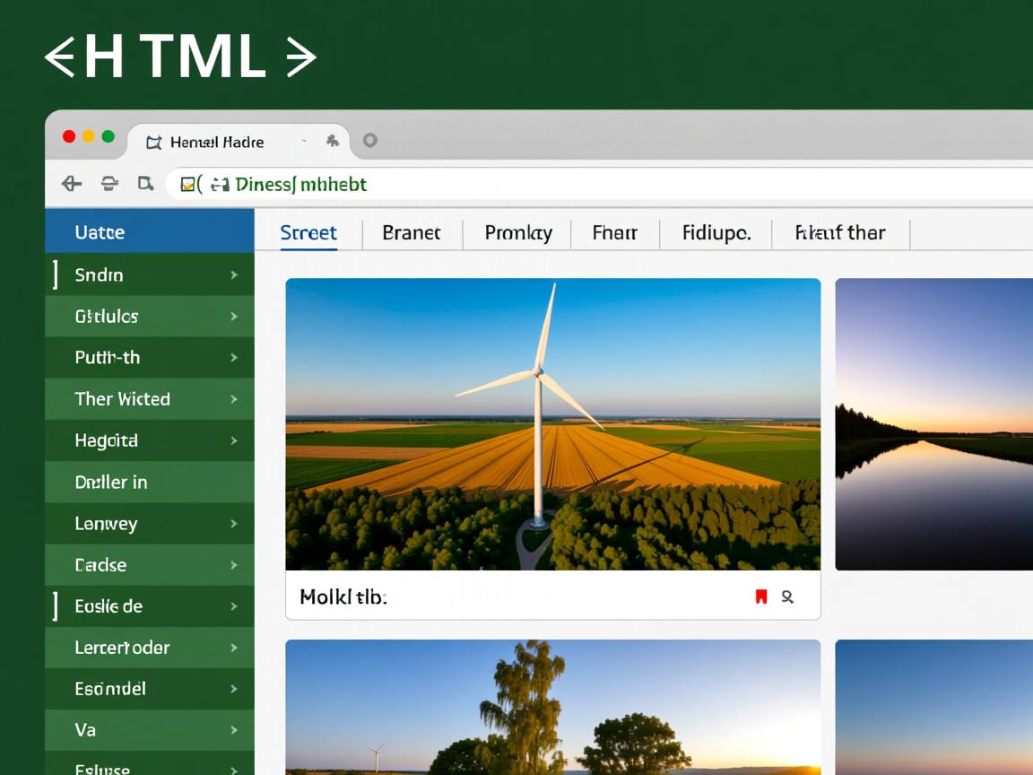This screenshot has height=775, width=1033.
Task: Click the address bar URL field
Action: (x=538, y=185)
